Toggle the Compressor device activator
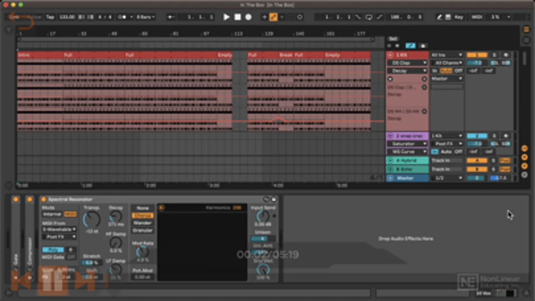Screen dimensions: 535x301 click(29, 200)
